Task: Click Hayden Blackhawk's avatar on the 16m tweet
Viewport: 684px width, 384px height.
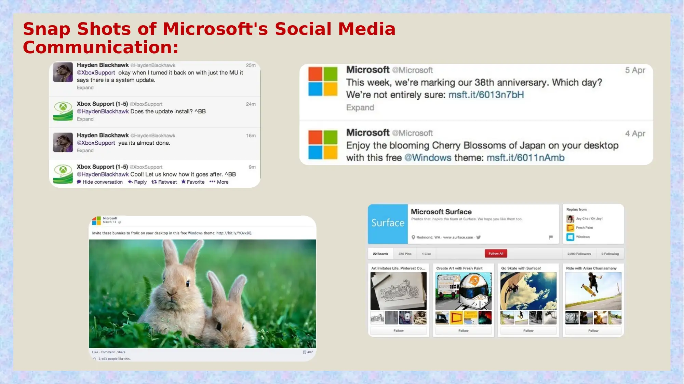Action: tap(63, 142)
